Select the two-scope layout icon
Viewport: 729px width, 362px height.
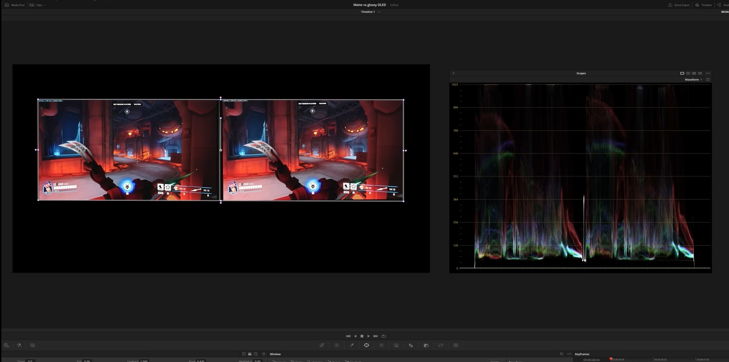[688, 73]
